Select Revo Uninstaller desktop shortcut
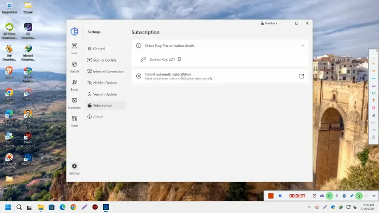This screenshot has width=379, height=213. tap(9, 140)
